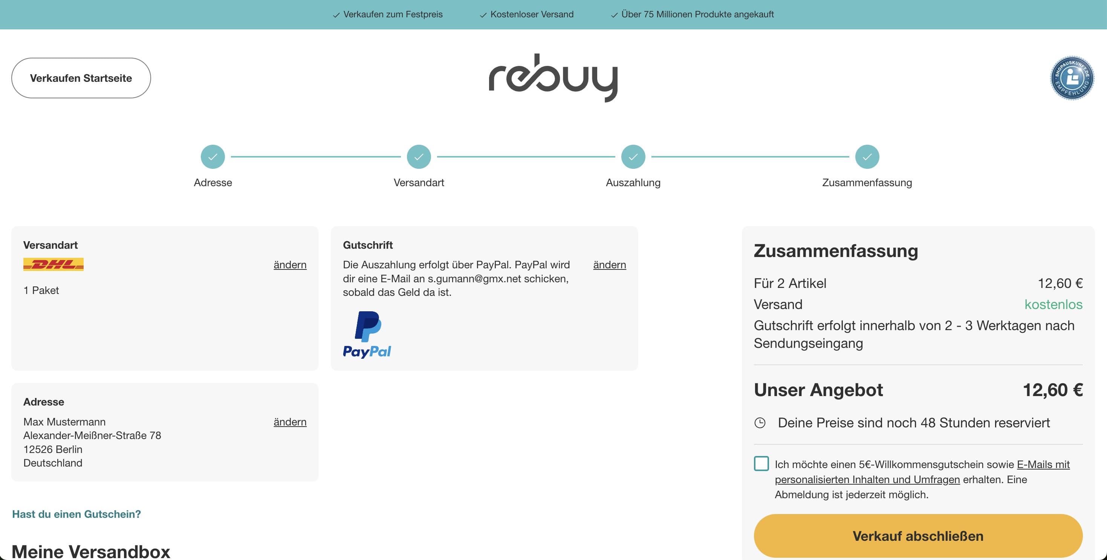Click the checkmark next to Kostenloser Versand
Image resolution: width=1107 pixels, height=560 pixels.
(483, 14)
